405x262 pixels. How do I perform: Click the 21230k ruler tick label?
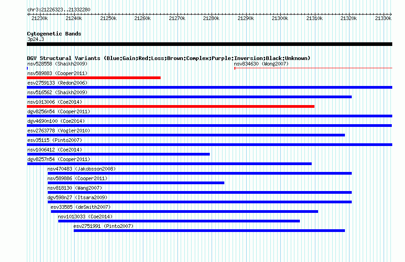point(40,18)
